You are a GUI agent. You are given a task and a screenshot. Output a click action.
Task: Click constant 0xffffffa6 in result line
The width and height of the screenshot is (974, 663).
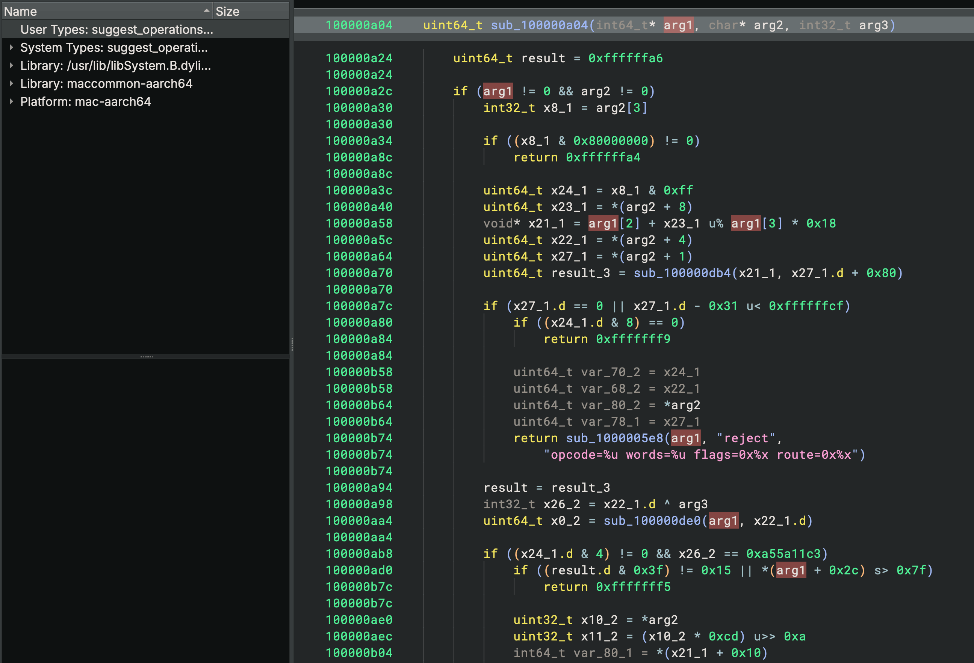point(626,58)
